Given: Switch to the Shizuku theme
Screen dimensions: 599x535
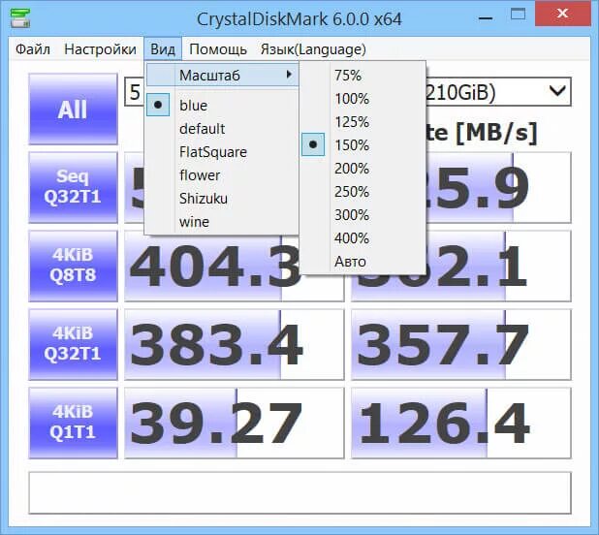Looking at the screenshot, I should click(222, 199).
